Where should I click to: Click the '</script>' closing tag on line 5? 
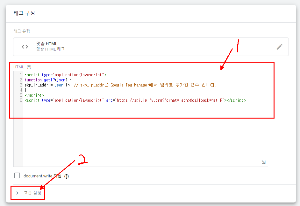[34, 95]
